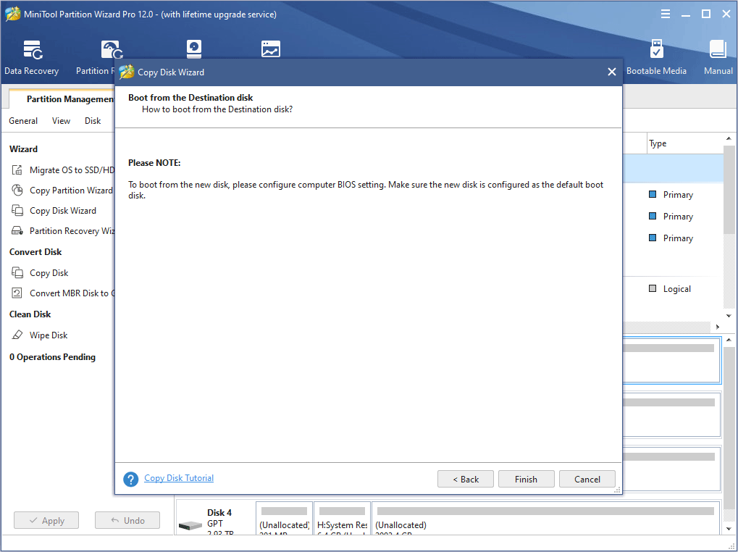
Task: Click the Space Analyzer toolbar icon
Action: pos(271,49)
